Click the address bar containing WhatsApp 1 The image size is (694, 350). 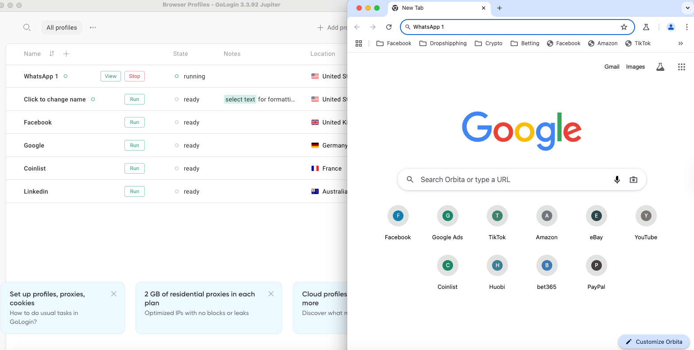(x=517, y=27)
